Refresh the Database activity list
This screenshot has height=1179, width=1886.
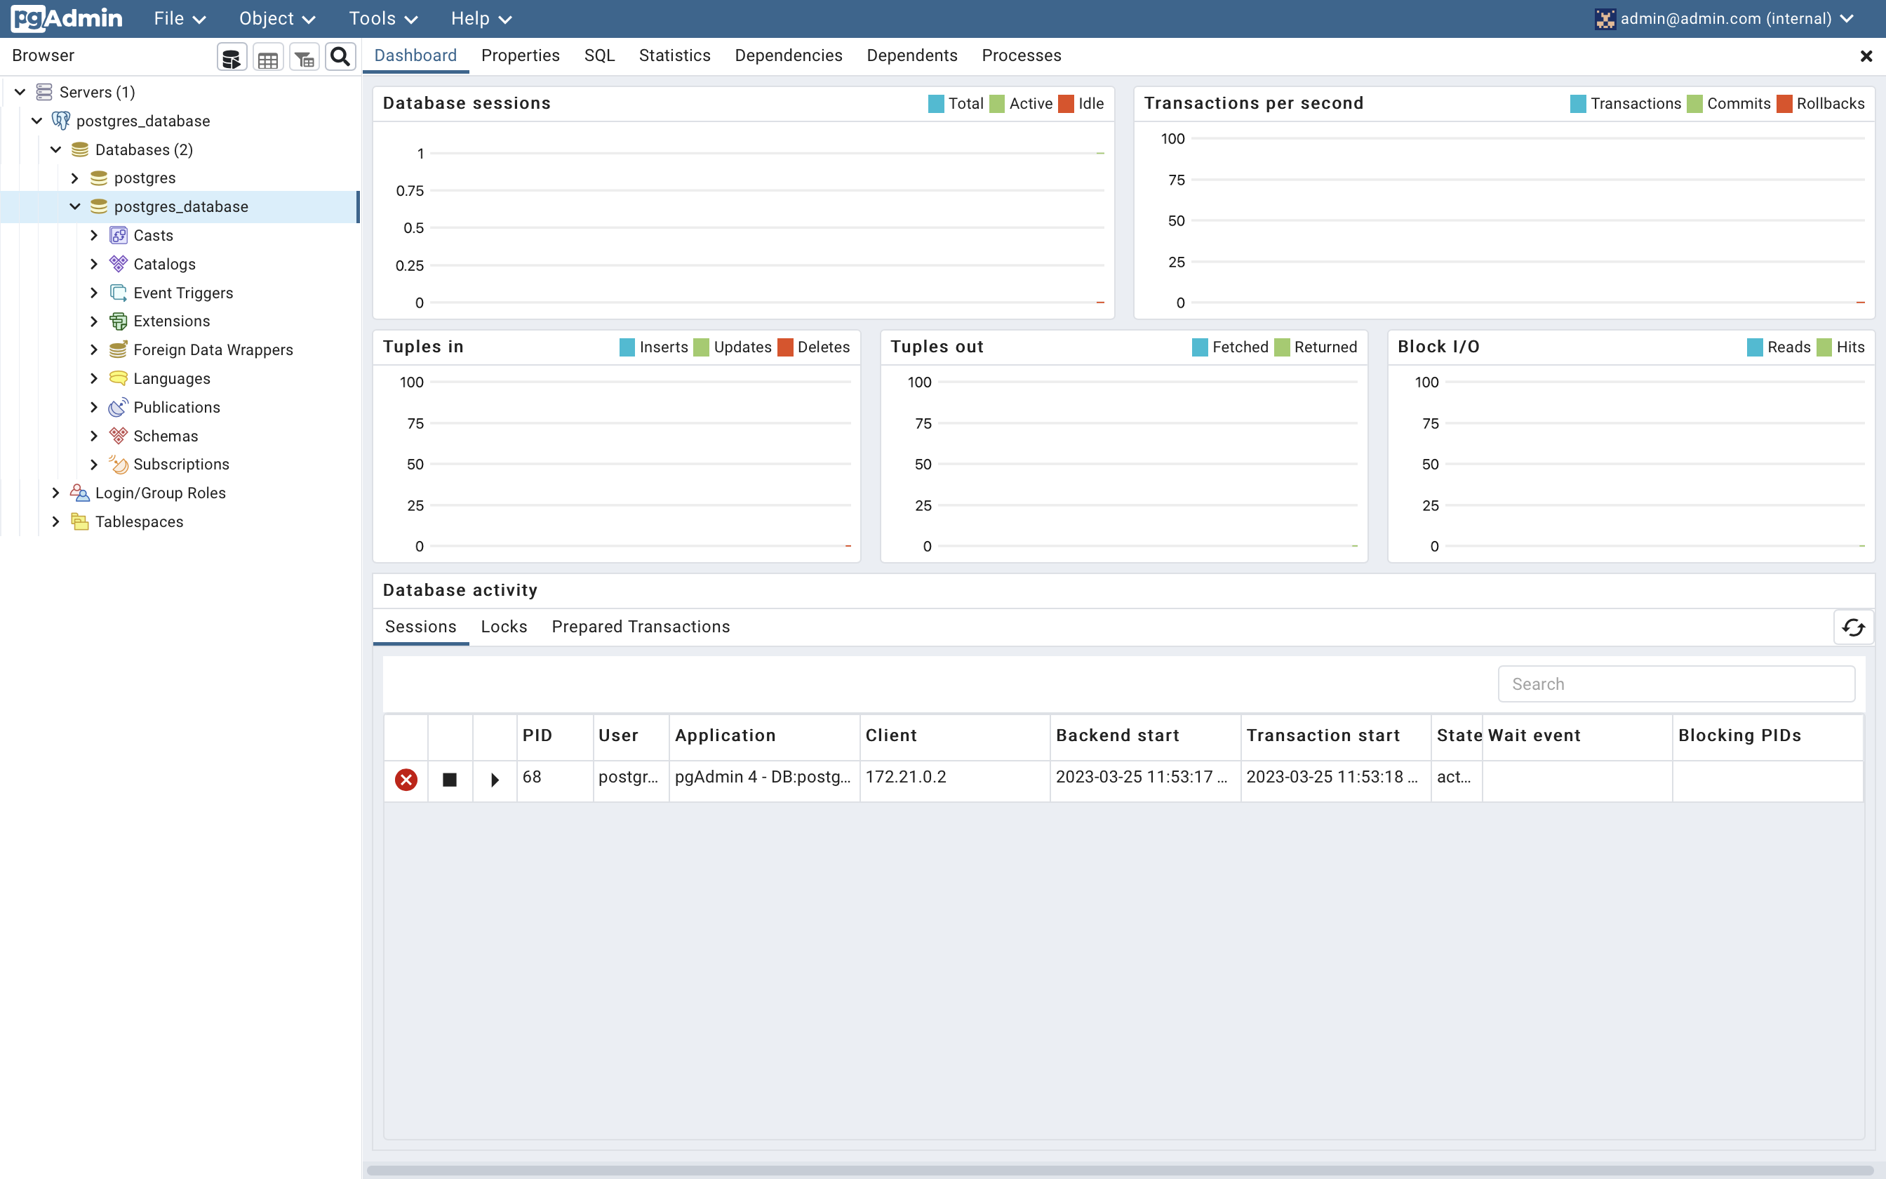pyautogui.click(x=1853, y=627)
